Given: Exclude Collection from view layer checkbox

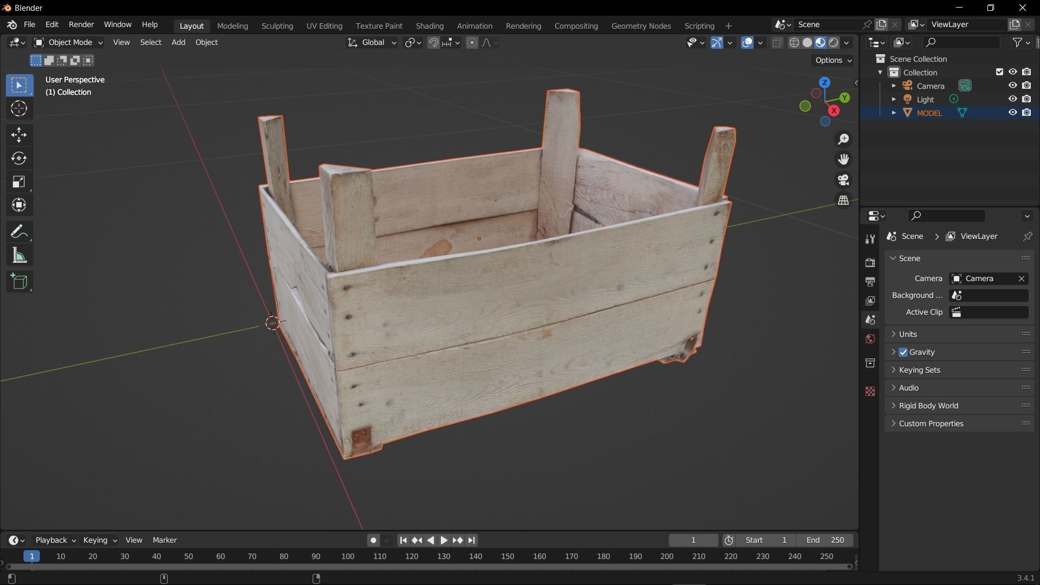Looking at the screenshot, I should pos(999,72).
